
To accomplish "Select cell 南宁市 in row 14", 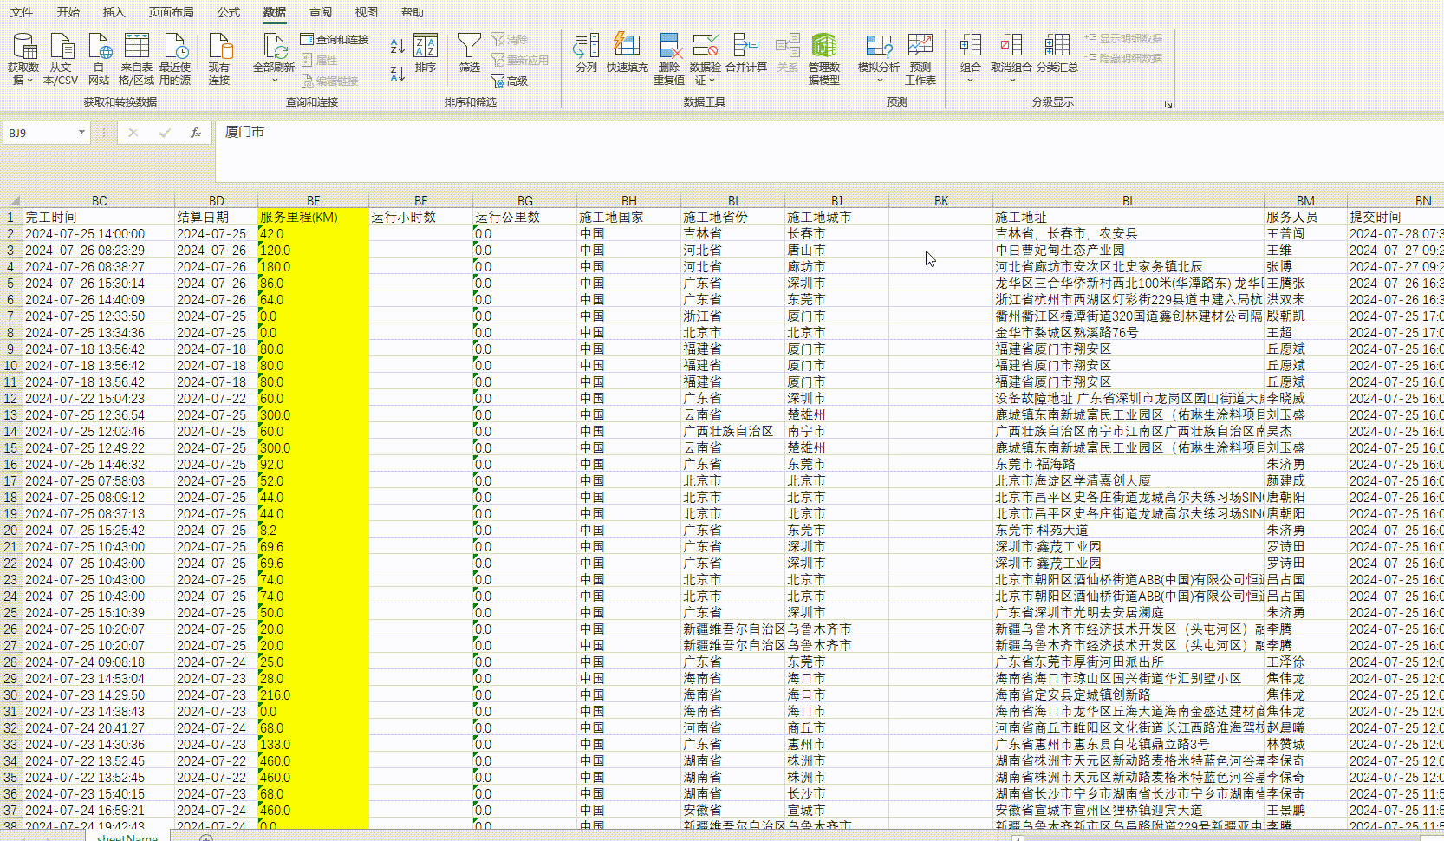I will point(836,431).
